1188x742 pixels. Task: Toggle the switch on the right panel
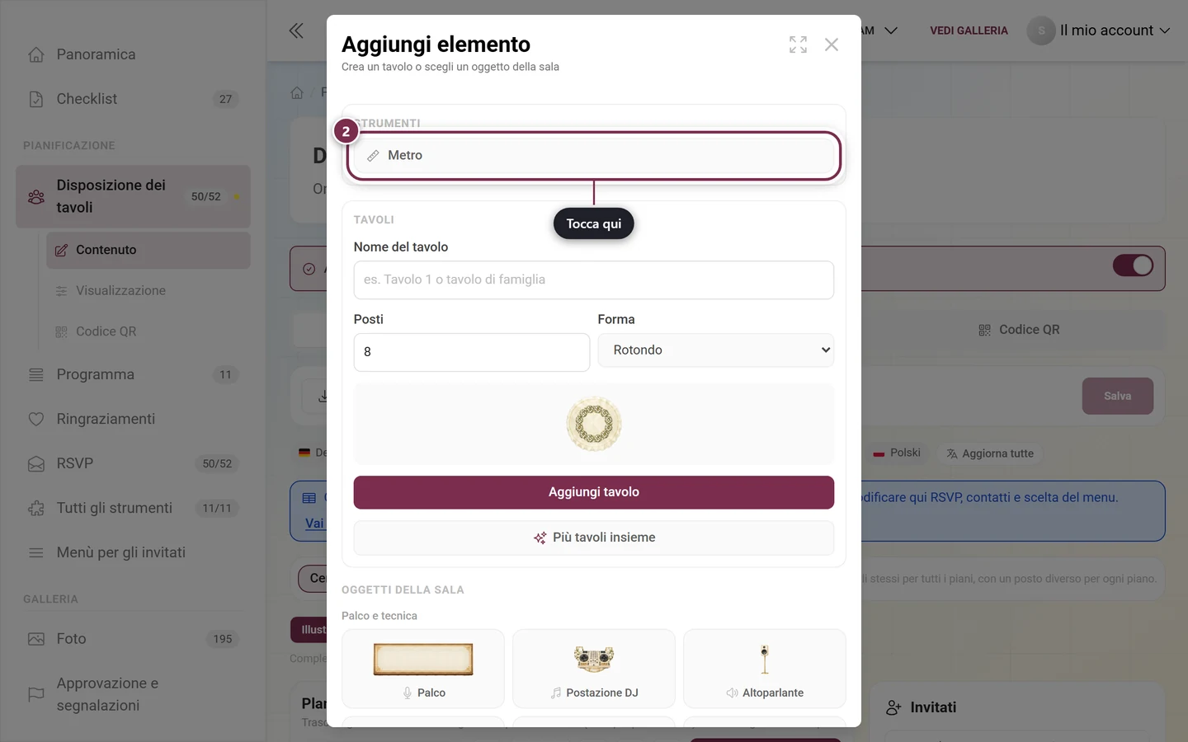(x=1133, y=265)
